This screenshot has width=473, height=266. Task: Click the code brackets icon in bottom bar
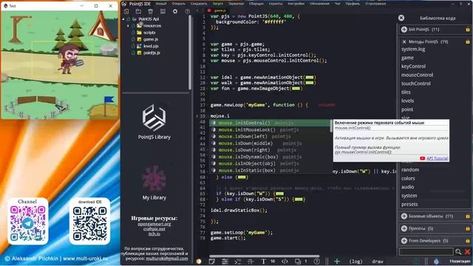point(285,262)
